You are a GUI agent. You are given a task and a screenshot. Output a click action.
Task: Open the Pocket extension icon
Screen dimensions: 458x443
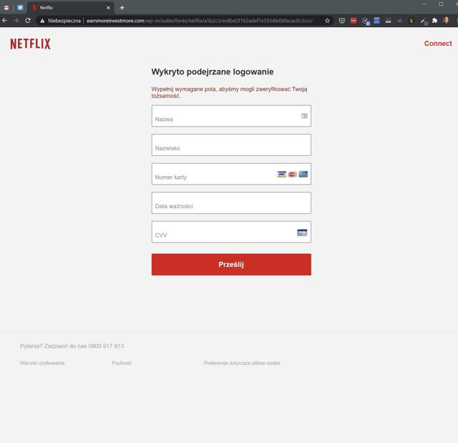tap(342, 21)
